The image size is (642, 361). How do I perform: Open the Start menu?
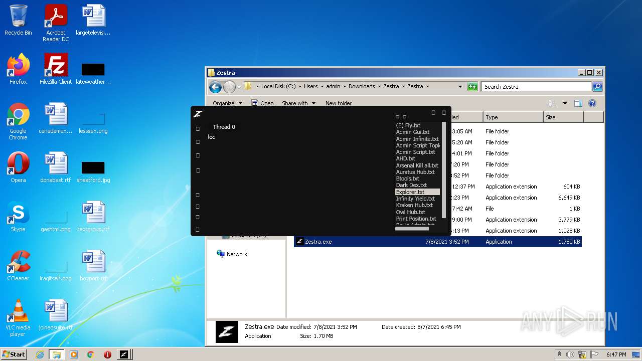click(14, 354)
